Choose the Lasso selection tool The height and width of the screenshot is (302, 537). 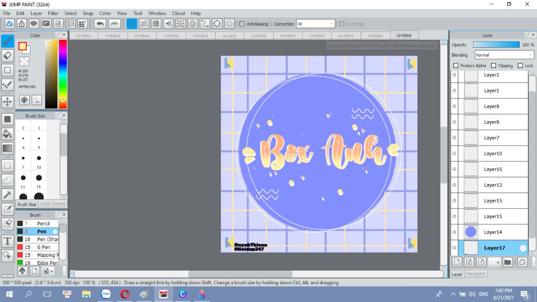click(7, 180)
